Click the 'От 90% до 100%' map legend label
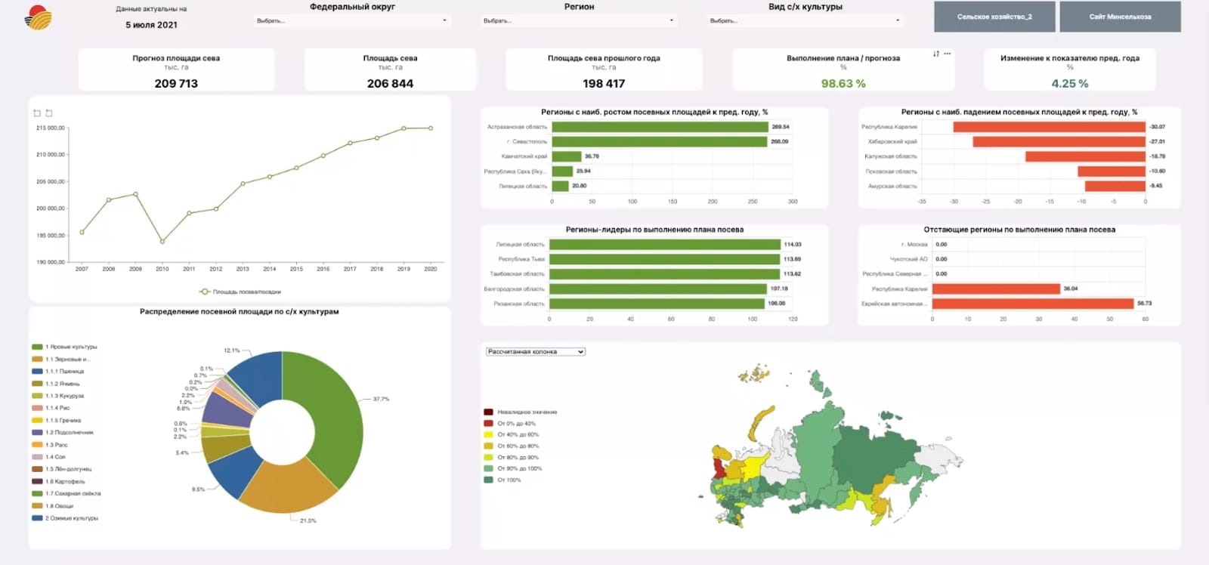This screenshot has width=1209, height=565. 520,468
